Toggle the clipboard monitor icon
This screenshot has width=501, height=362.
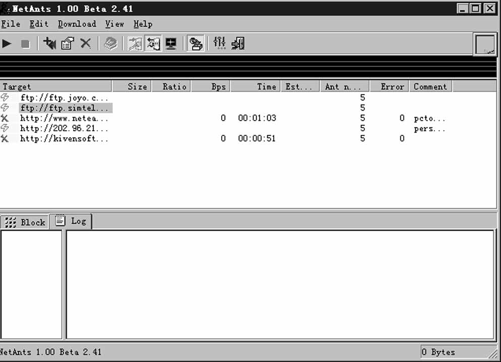click(135, 44)
